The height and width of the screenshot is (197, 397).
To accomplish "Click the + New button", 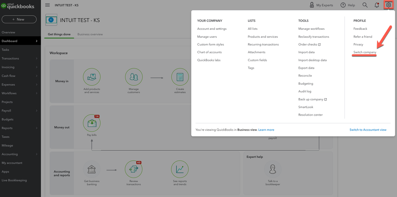I will pyautogui.click(x=19, y=19).
